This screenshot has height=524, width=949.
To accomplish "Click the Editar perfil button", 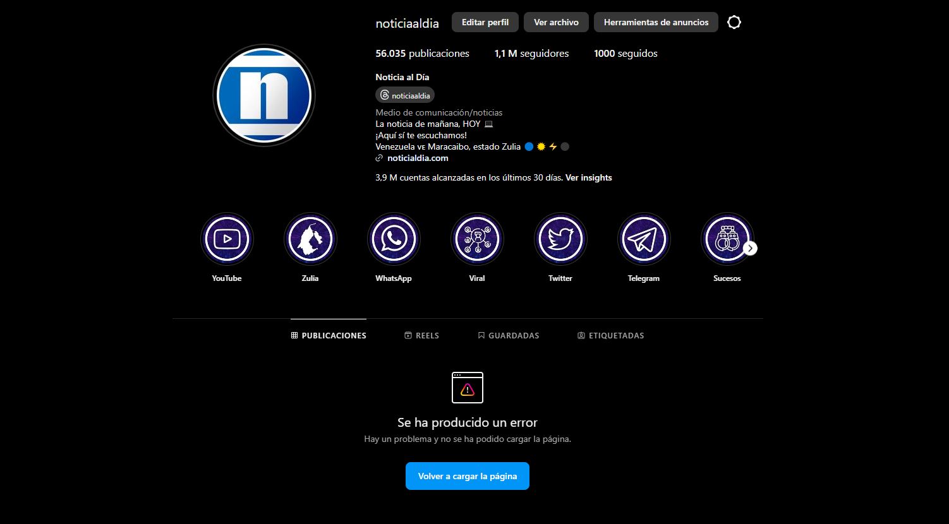I will (x=485, y=22).
